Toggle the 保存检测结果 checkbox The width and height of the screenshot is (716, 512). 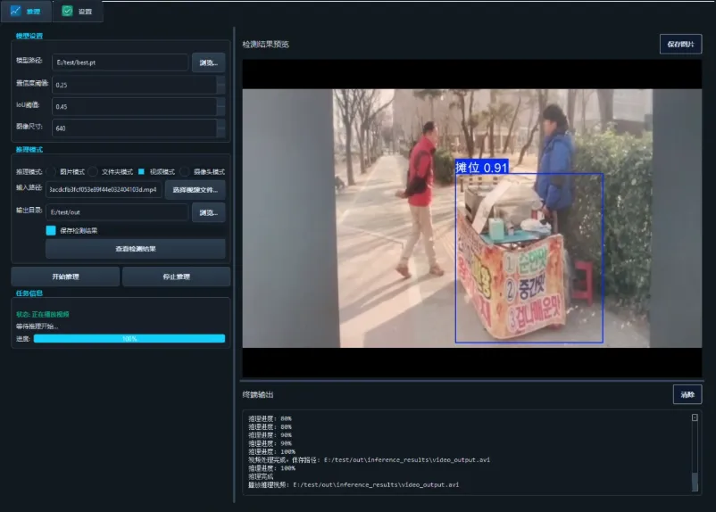51,230
